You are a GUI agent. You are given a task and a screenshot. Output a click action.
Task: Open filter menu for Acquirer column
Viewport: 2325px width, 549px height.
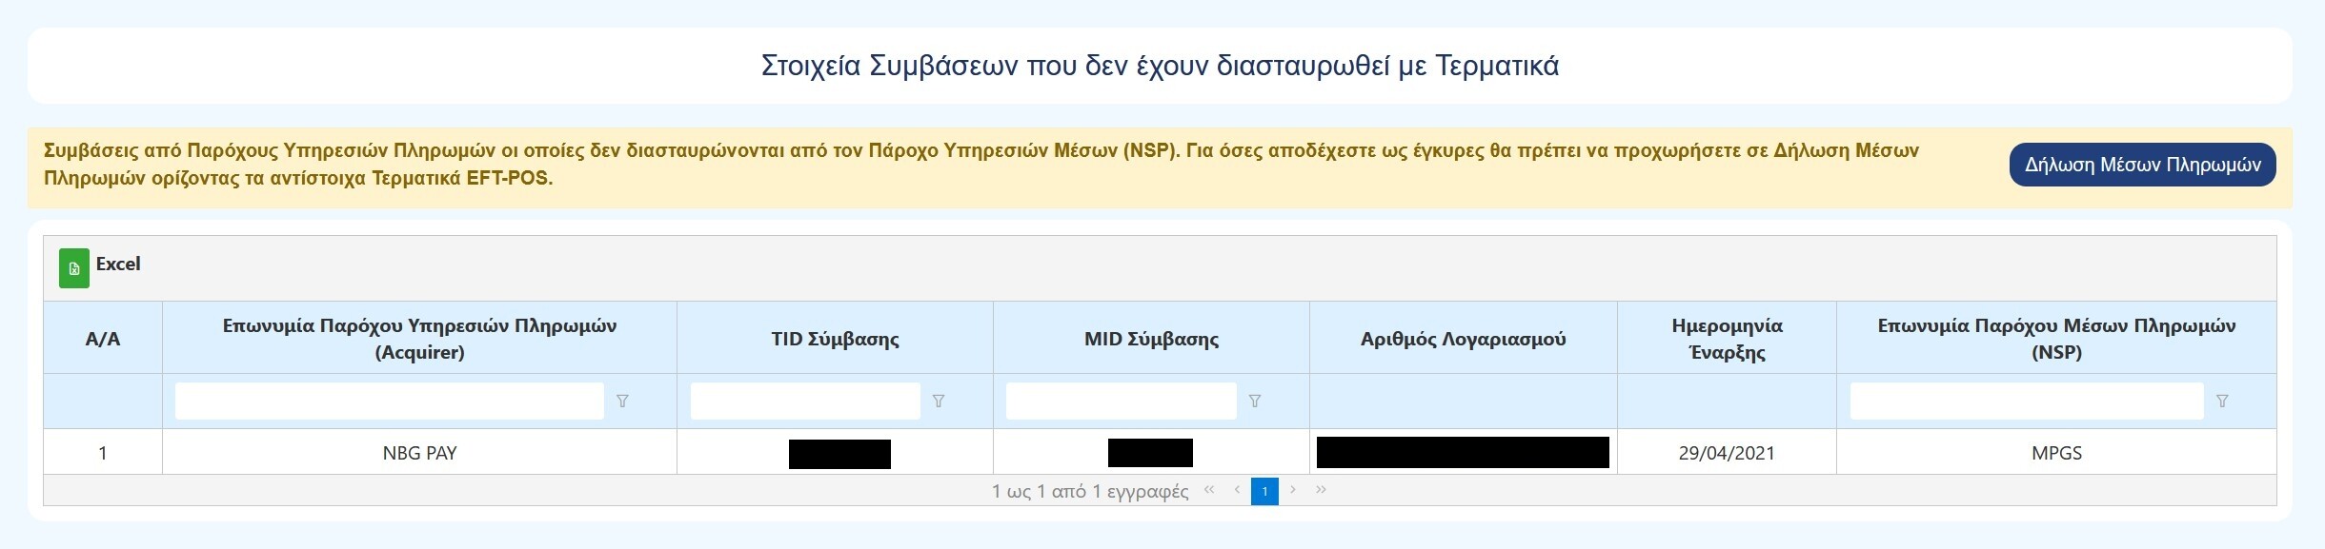(622, 402)
